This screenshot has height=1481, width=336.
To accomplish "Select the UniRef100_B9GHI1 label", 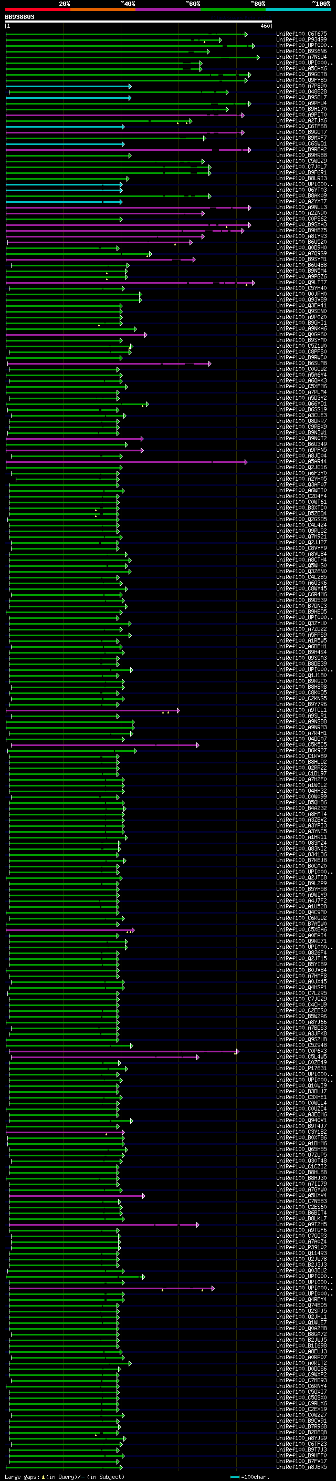I will click(301, 323).
